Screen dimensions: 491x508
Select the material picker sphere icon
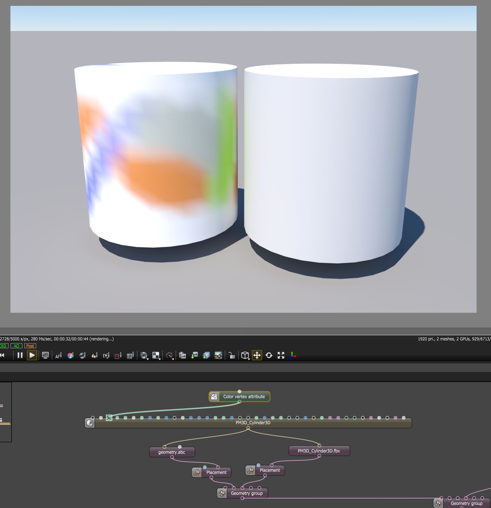click(82, 355)
